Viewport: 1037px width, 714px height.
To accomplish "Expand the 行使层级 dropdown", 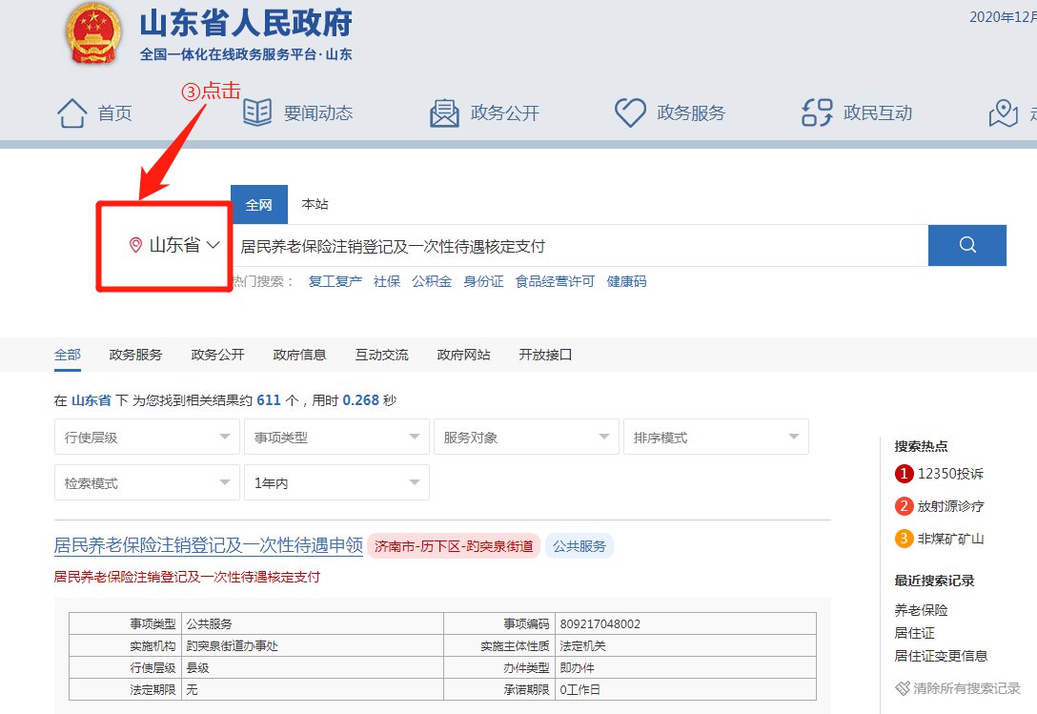I will tap(146, 438).
